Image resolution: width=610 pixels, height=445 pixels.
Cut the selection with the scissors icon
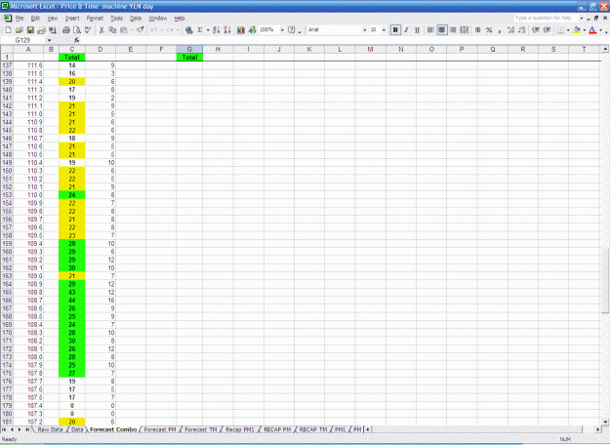[x=102, y=30]
